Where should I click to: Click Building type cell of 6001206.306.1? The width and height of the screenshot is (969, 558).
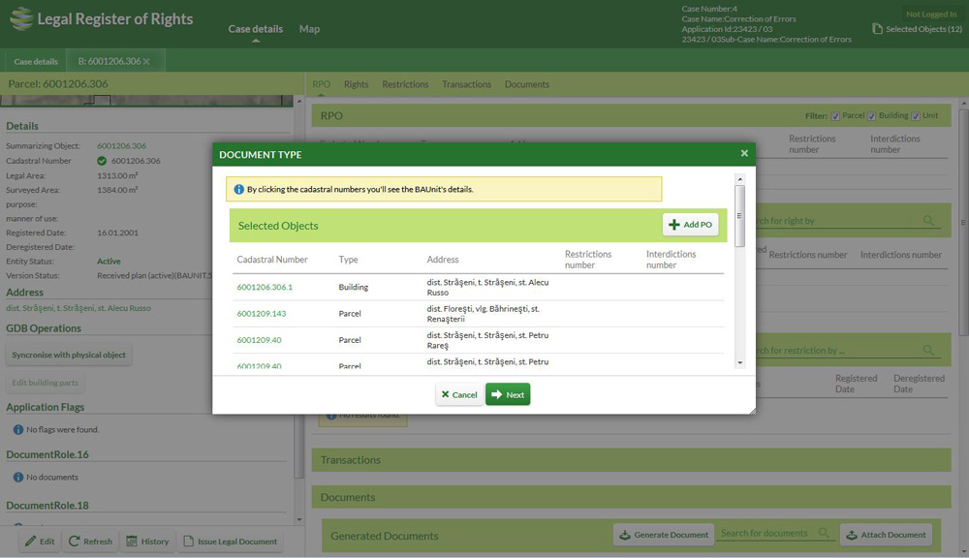[354, 287]
